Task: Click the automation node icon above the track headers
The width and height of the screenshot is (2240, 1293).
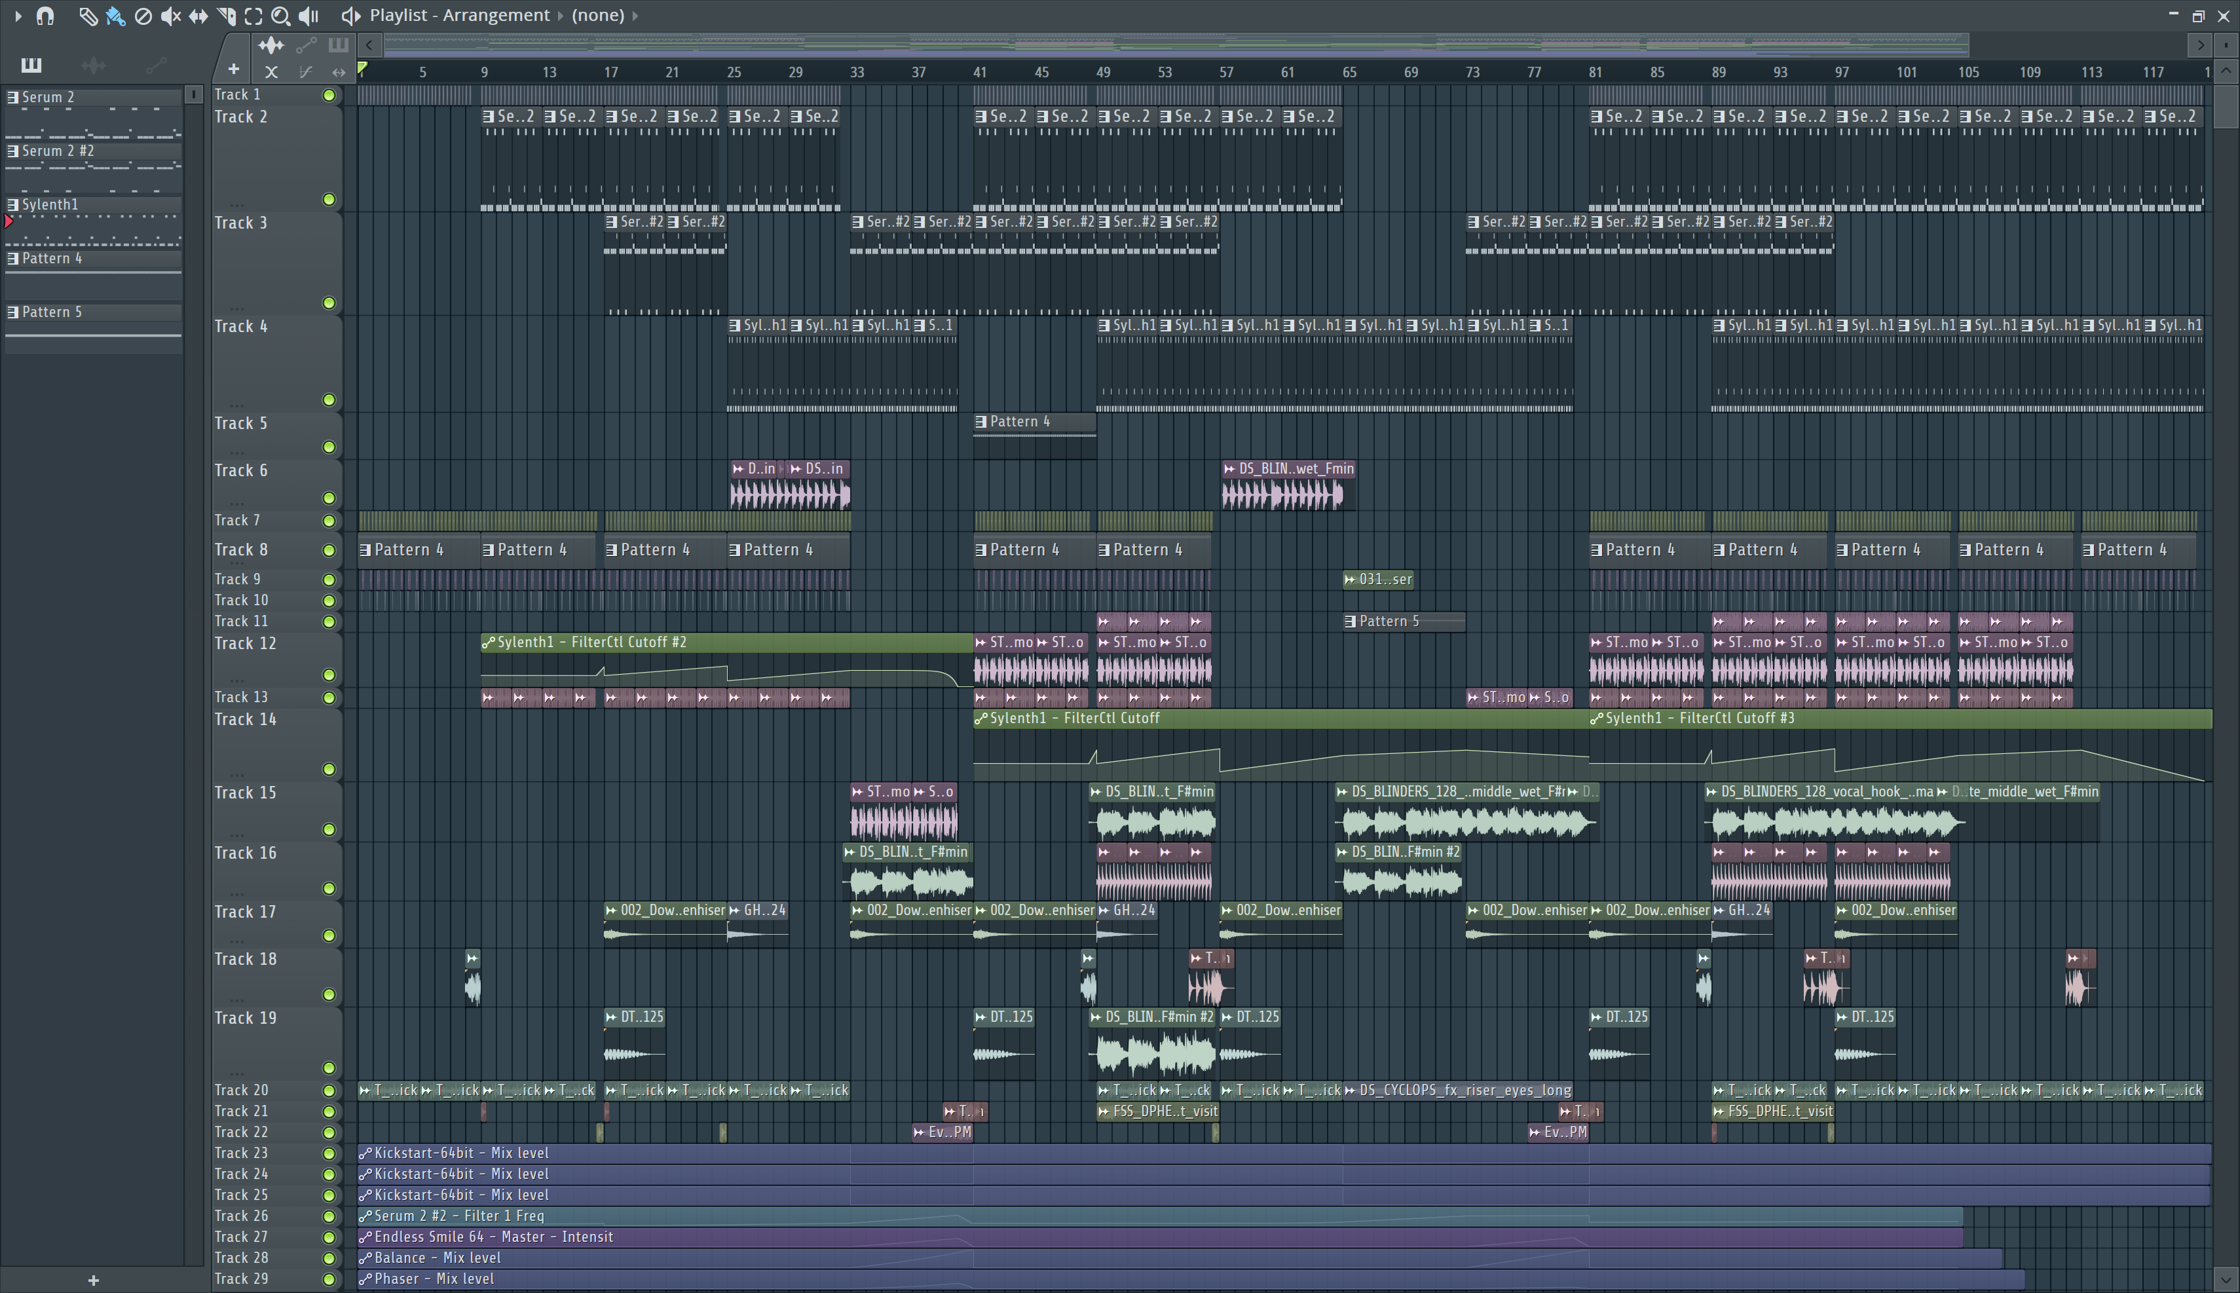Action: coord(305,45)
